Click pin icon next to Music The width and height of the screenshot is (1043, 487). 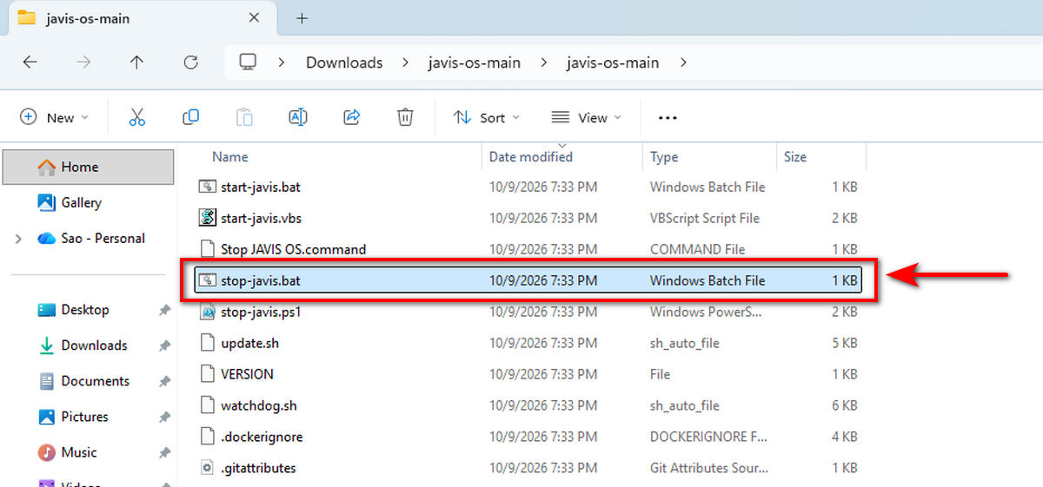(x=164, y=452)
